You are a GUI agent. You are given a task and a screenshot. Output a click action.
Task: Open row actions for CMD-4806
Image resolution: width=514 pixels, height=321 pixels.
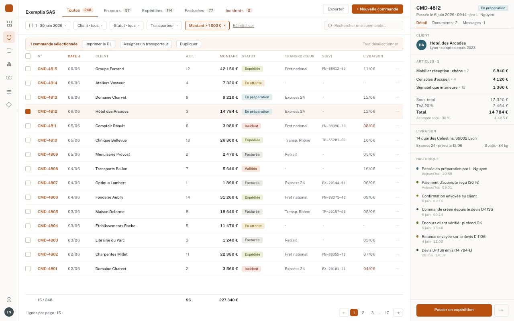pos(398,197)
